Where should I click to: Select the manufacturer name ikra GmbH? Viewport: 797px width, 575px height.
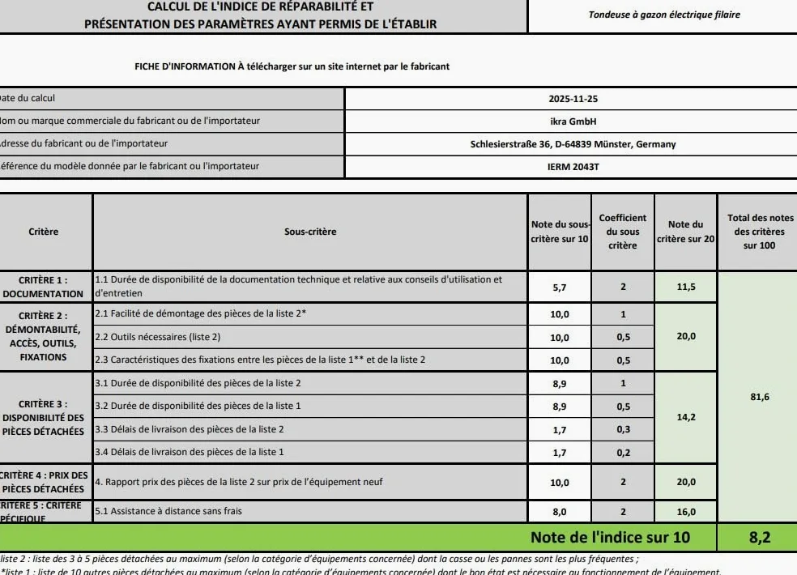[573, 121]
